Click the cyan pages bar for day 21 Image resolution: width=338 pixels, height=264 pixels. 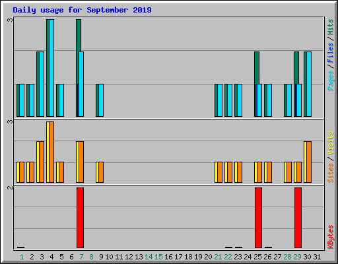click(220, 100)
